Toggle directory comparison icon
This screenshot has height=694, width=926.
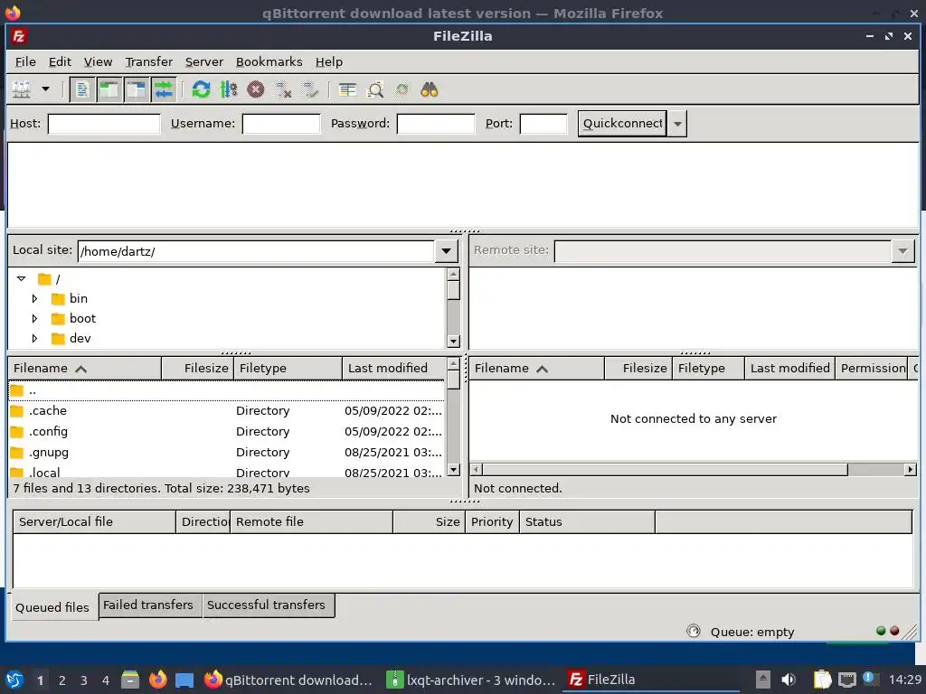(x=375, y=89)
